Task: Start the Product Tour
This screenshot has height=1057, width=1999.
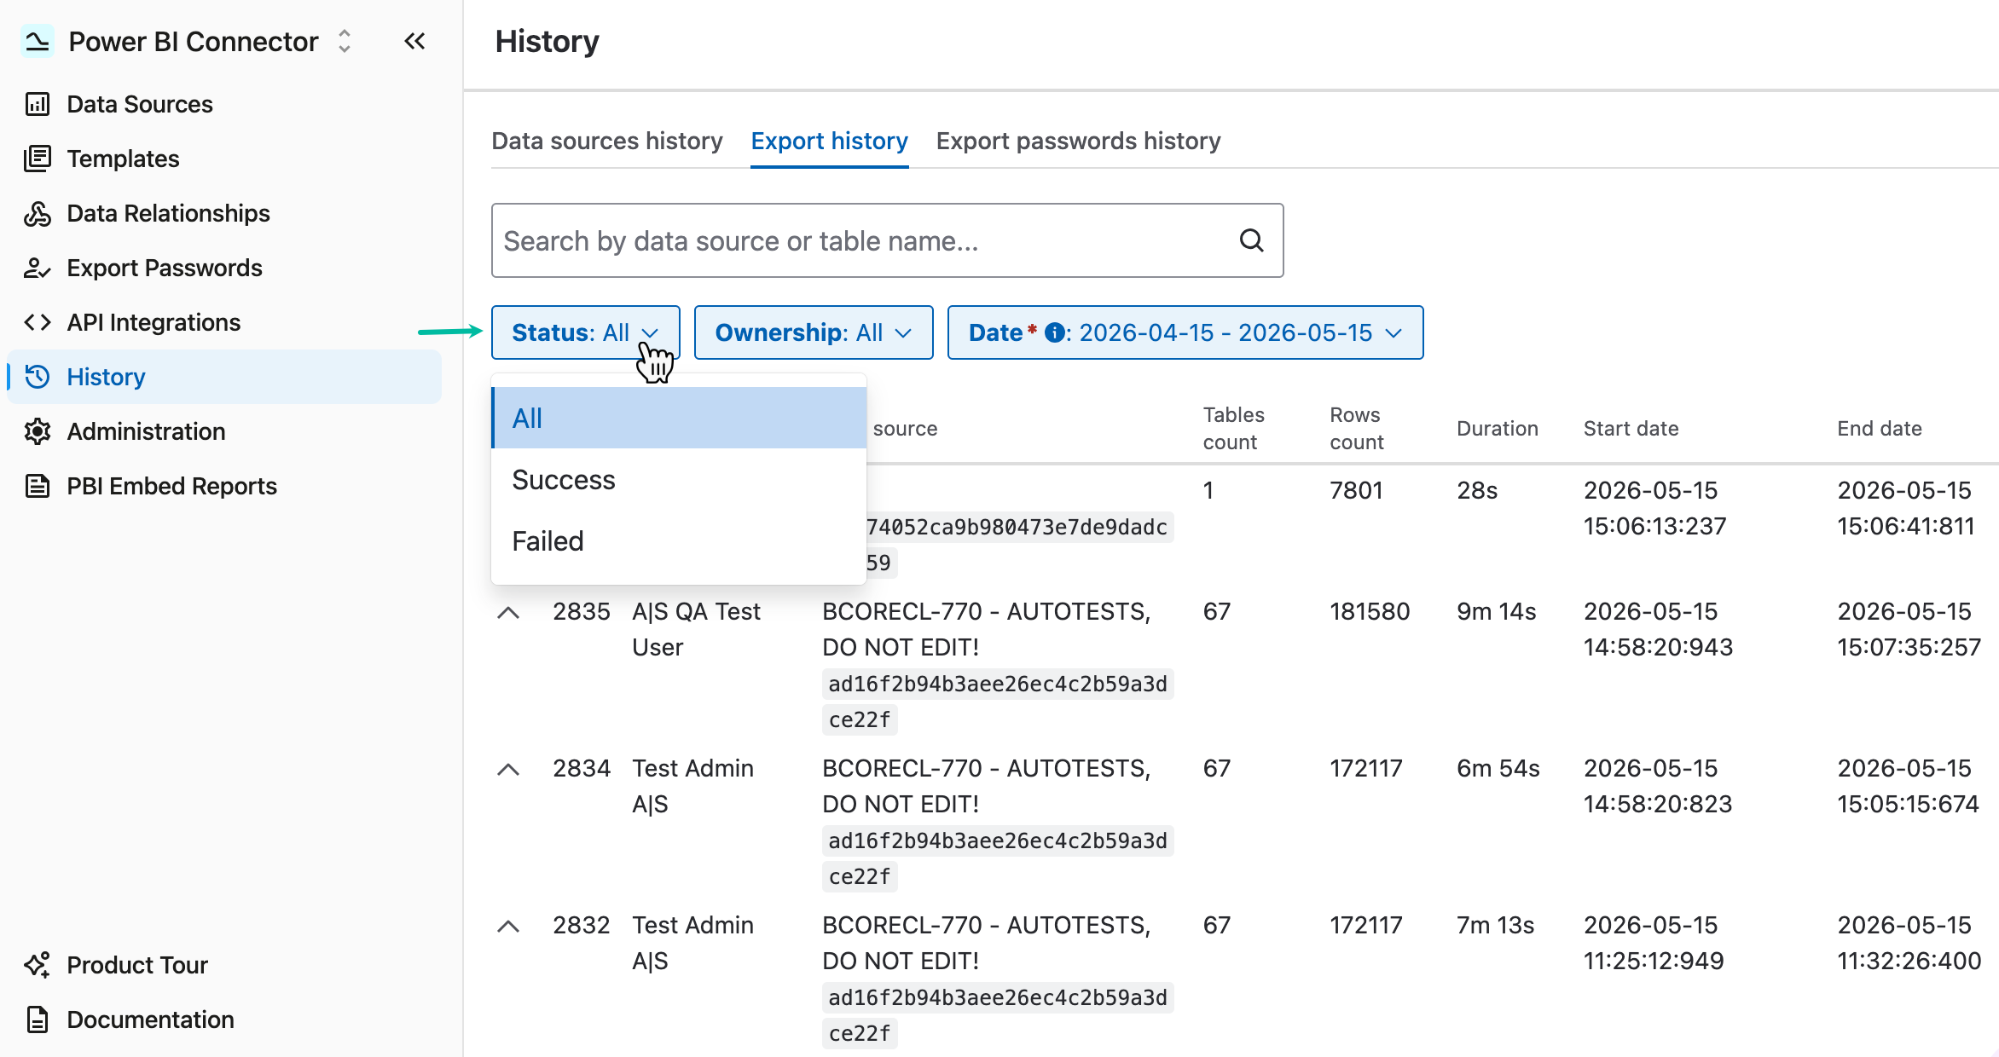Action: pyautogui.click(x=224, y=965)
